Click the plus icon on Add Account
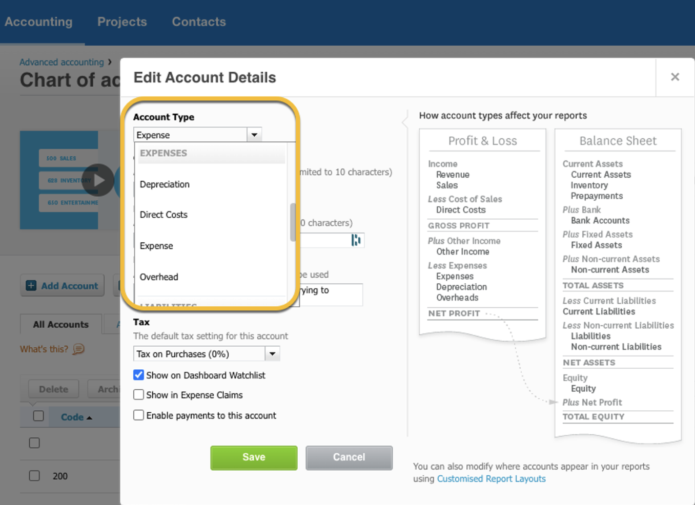This screenshot has height=505, width=695. (x=31, y=286)
